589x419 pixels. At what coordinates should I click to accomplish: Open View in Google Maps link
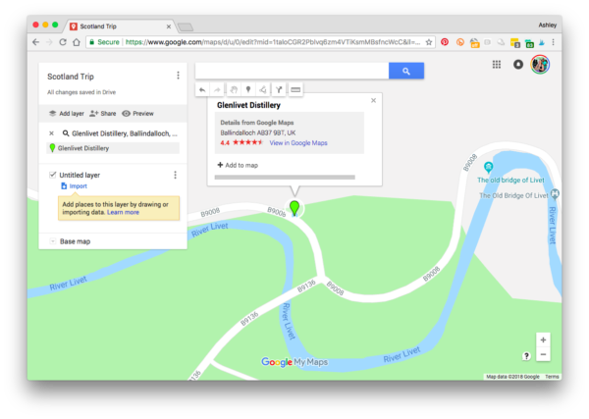[x=298, y=143]
